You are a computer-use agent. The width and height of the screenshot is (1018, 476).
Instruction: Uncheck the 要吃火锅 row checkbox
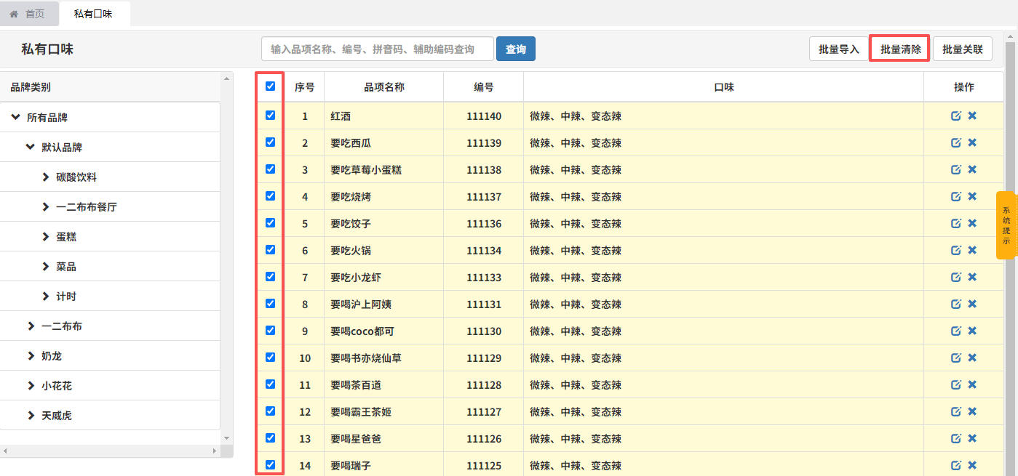coord(271,249)
